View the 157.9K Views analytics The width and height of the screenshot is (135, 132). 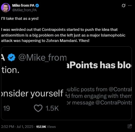(x=46, y=127)
